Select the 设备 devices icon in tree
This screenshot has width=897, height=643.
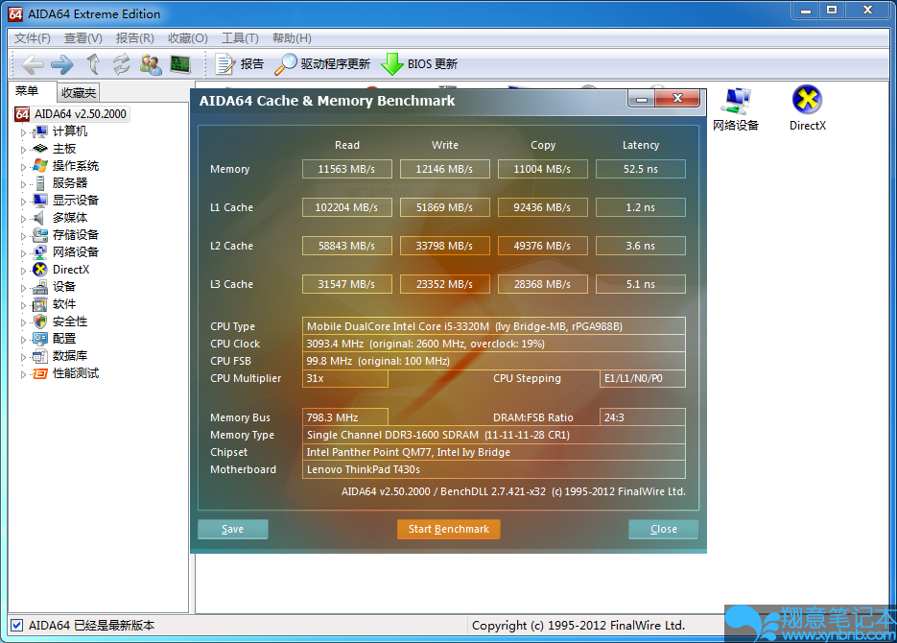tap(40, 287)
